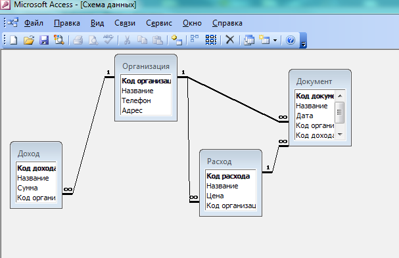This screenshot has width=399, height=258.
Task: Select relationship line from Организация to Доход
Action: click(89, 135)
